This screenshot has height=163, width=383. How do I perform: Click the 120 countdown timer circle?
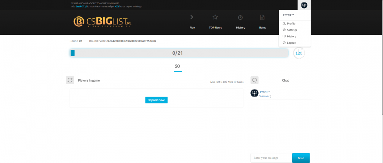pyautogui.click(x=299, y=53)
